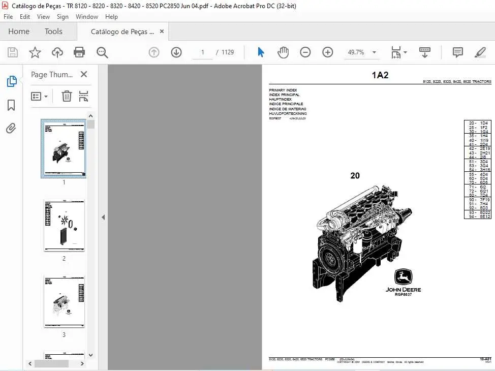Viewport: 495px width, 371px height.
Task: Click the thumbnails horizontal scrollbar thumb
Action: [51, 364]
